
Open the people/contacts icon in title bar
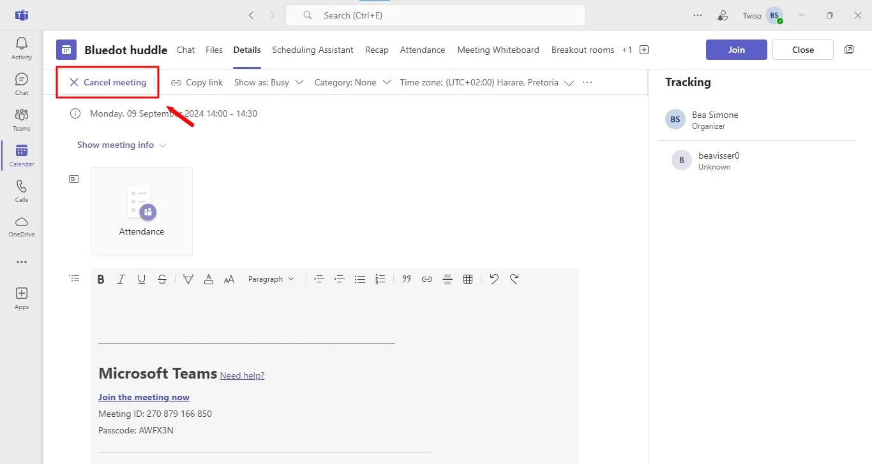723,15
